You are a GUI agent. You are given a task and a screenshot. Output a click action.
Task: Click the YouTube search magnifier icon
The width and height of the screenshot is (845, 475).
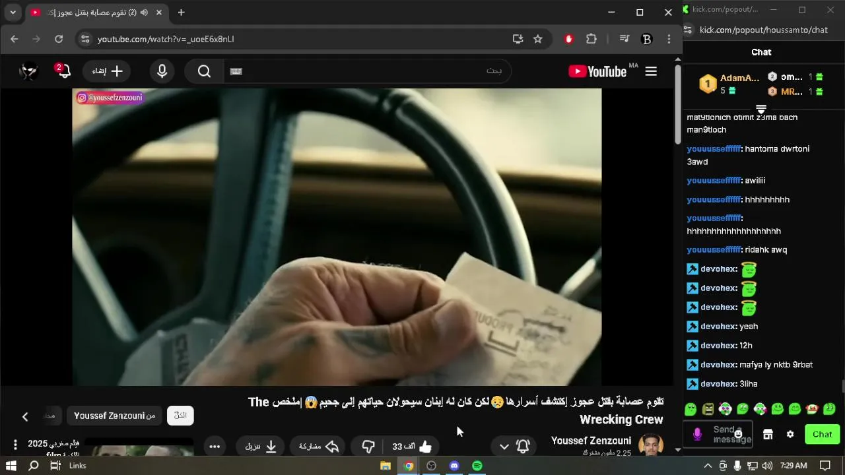coord(204,71)
